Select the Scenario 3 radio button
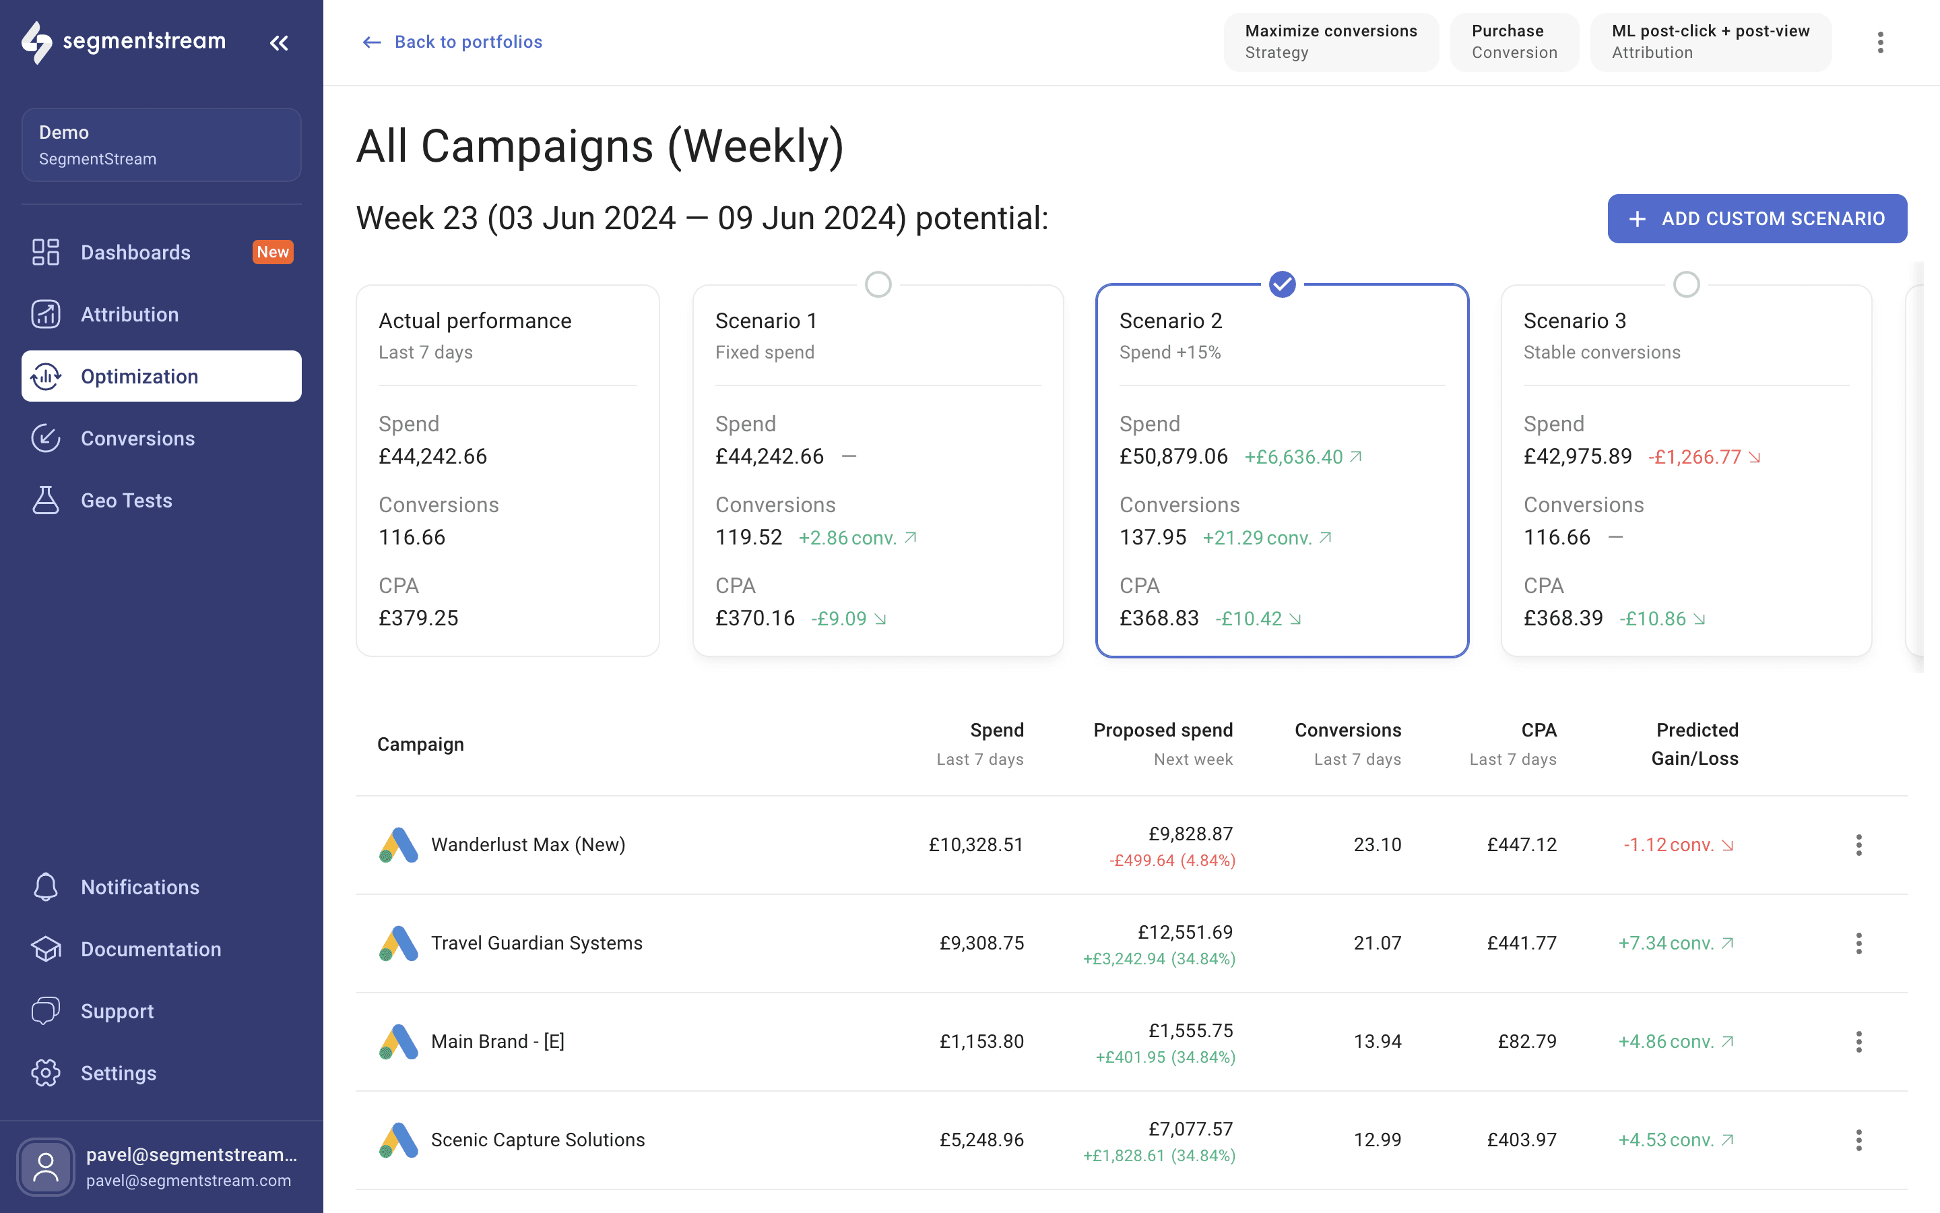The height and width of the screenshot is (1213, 1940). point(1686,284)
